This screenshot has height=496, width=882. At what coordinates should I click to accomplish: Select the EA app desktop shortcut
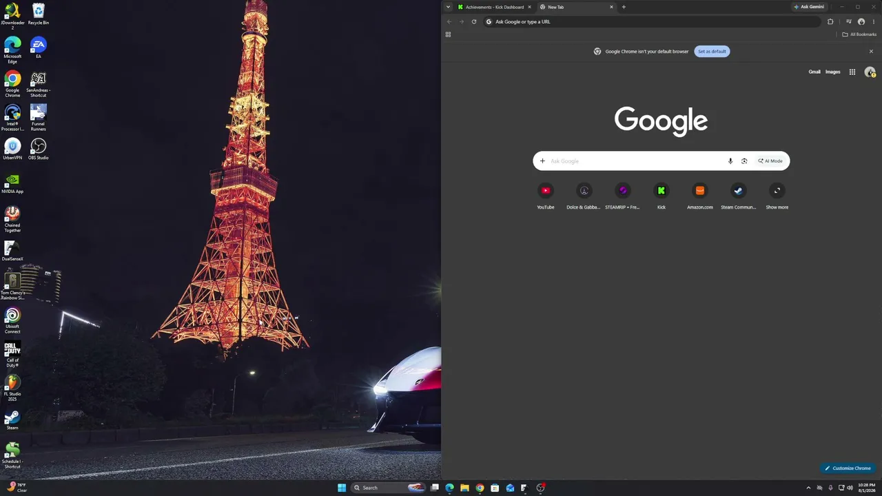(39, 48)
